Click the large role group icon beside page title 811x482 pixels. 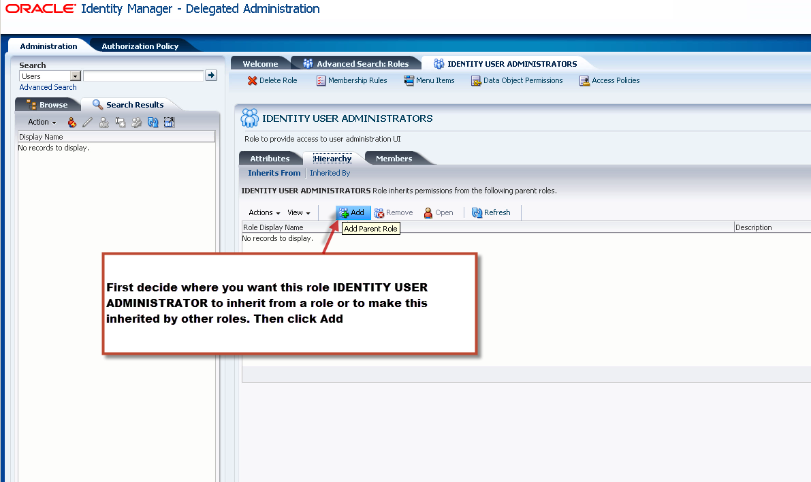pyautogui.click(x=250, y=118)
